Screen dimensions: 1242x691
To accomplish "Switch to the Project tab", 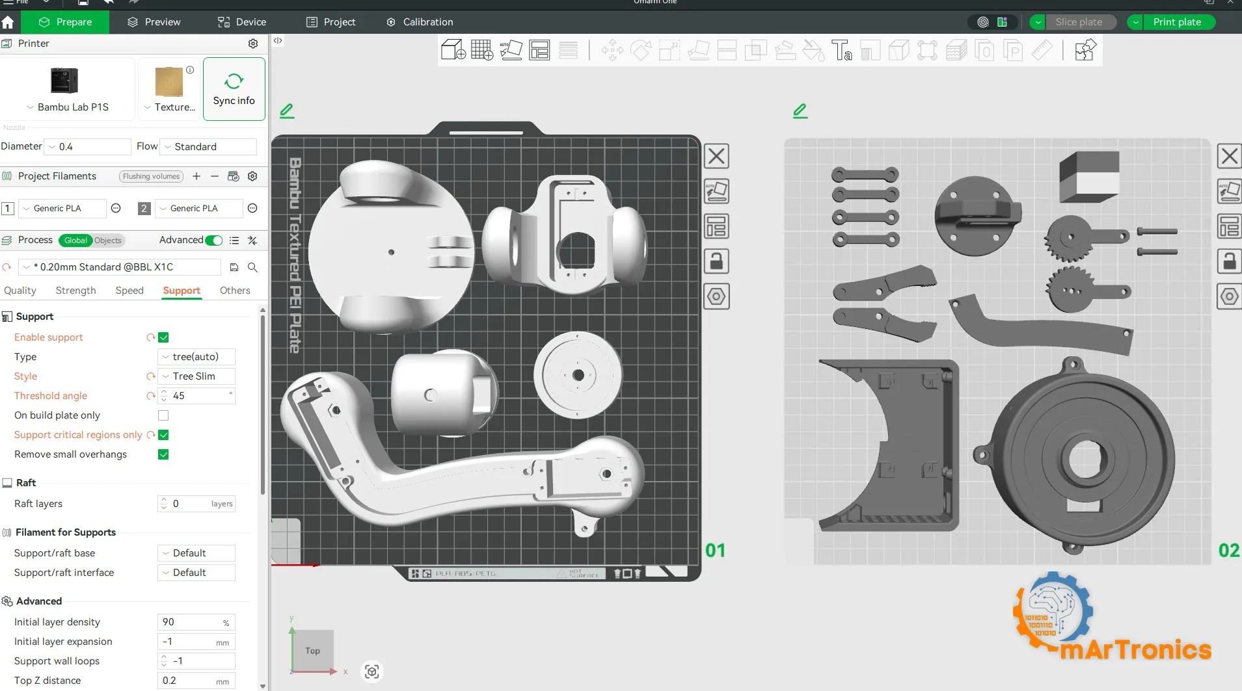I will [331, 22].
